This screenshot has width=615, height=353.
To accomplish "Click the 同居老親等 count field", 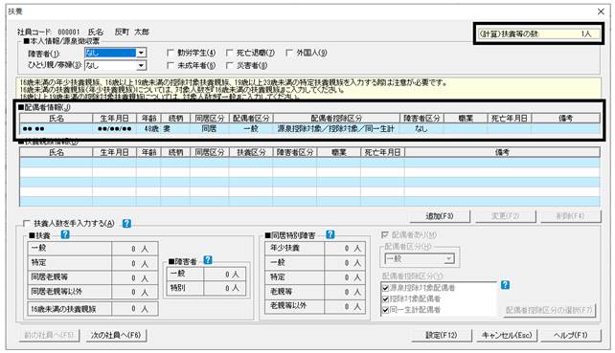I will pos(134,277).
